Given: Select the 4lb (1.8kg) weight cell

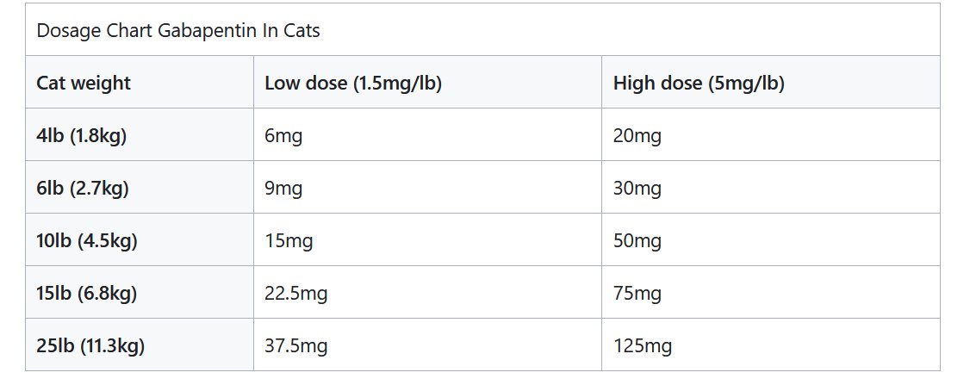Looking at the screenshot, I should [81, 136].
